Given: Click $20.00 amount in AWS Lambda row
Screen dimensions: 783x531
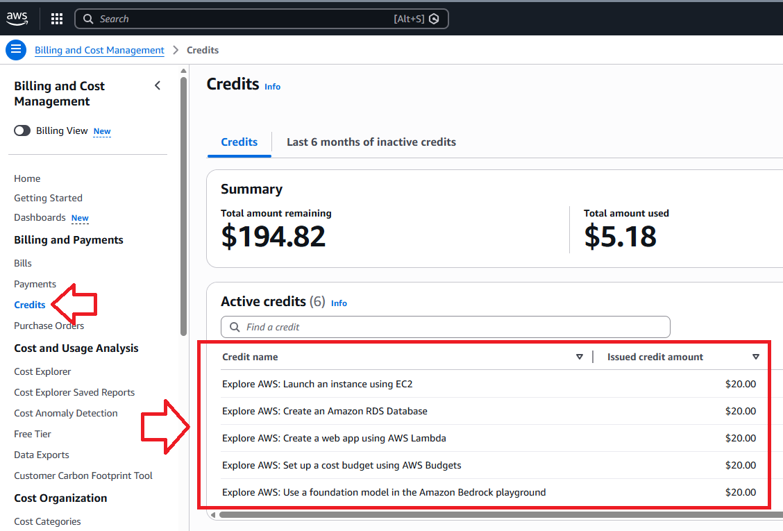Looking at the screenshot, I should [x=741, y=438].
